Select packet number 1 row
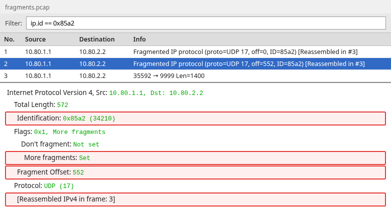This screenshot has width=391, height=211. [x=195, y=52]
